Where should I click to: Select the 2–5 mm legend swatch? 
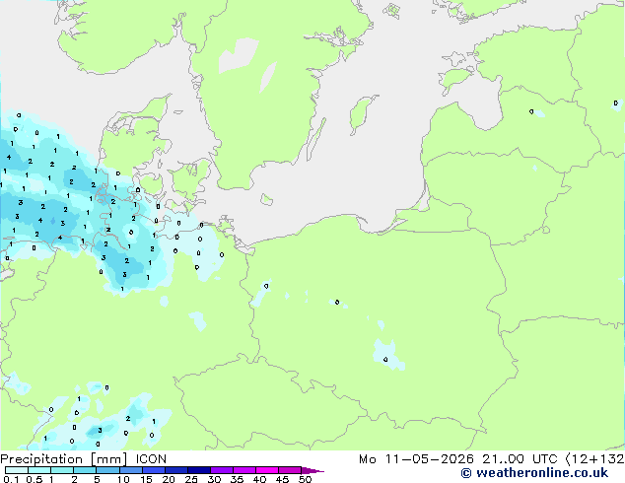click(85, 470)
